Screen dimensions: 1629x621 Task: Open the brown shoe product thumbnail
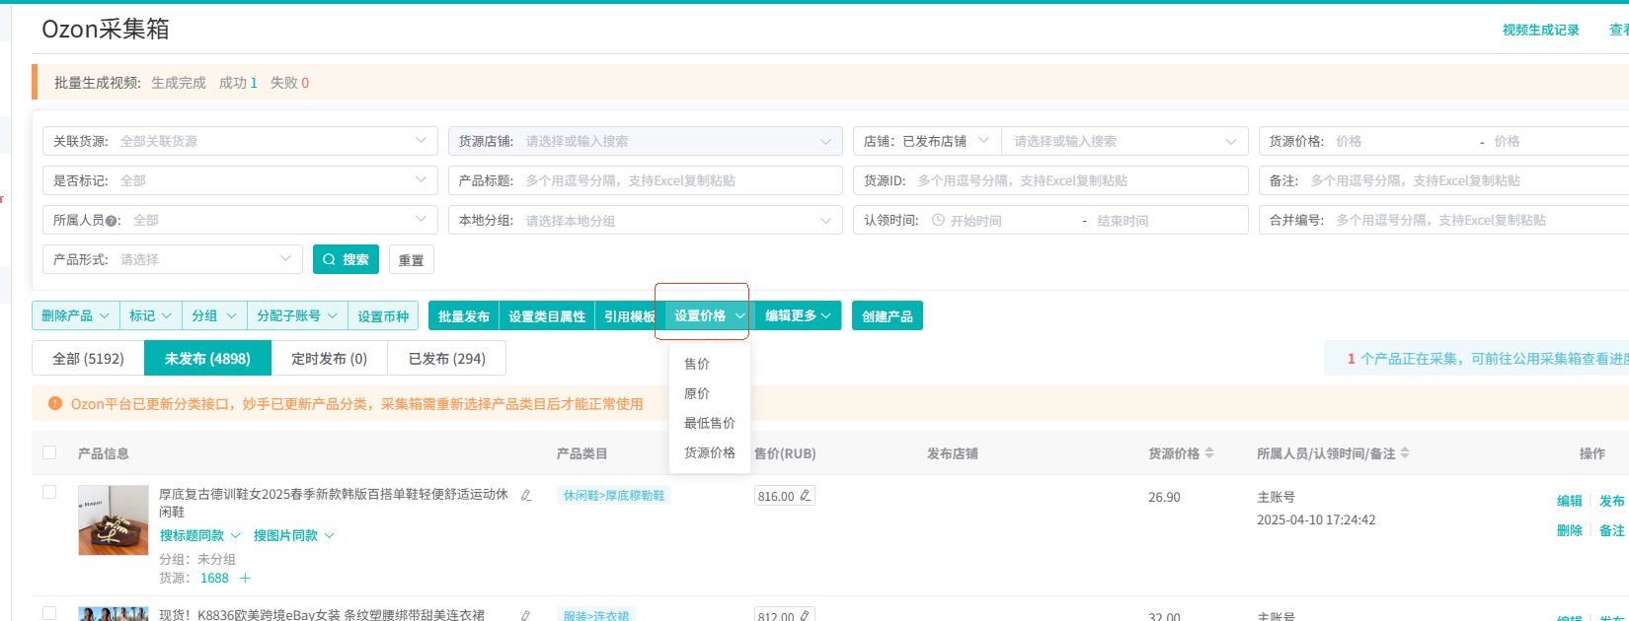[x=114, y=519]
